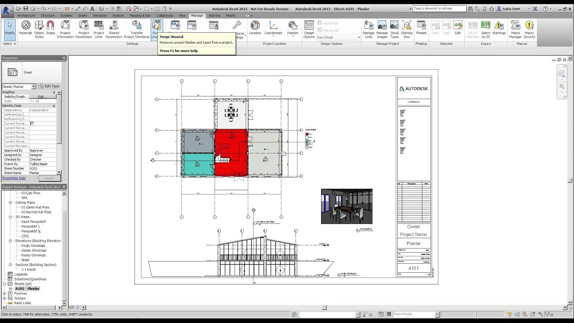The height and width of the screenshot is (323, 574).
Task: Switch to the Annotate ribbon tab
Action: click(100, 15)
